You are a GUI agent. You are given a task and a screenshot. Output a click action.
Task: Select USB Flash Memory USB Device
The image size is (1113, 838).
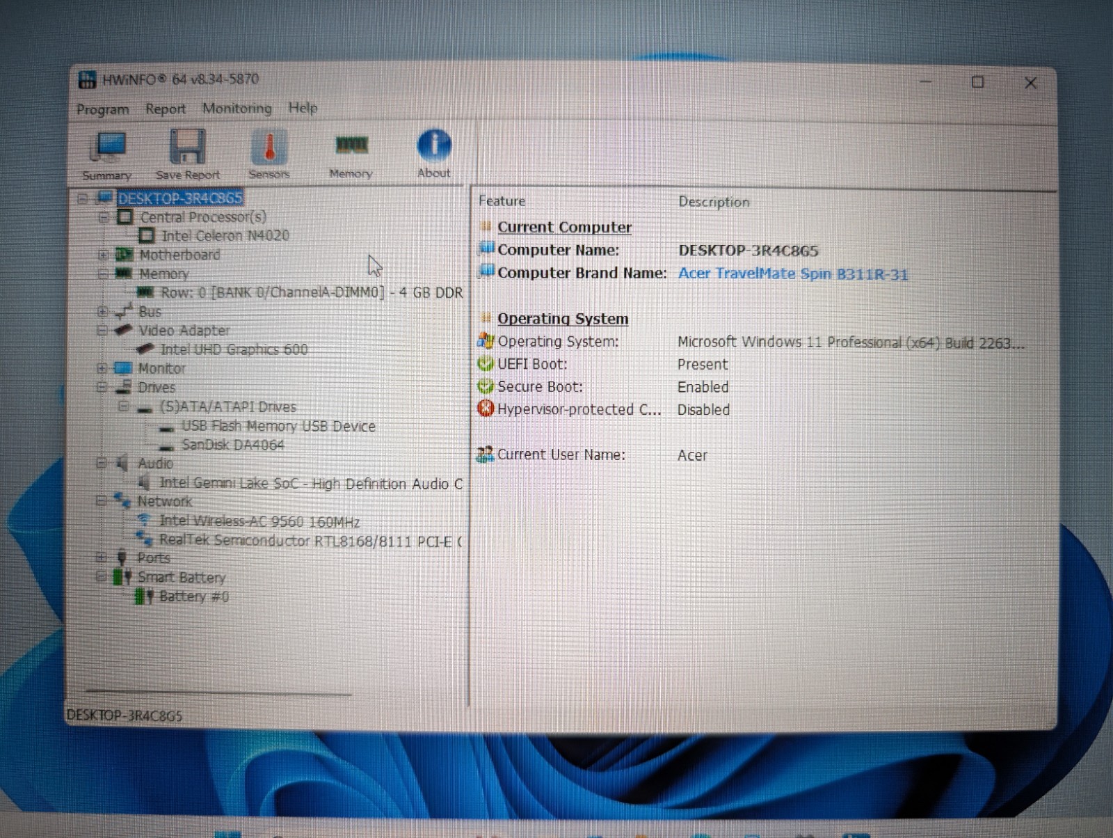click(278, 426)
